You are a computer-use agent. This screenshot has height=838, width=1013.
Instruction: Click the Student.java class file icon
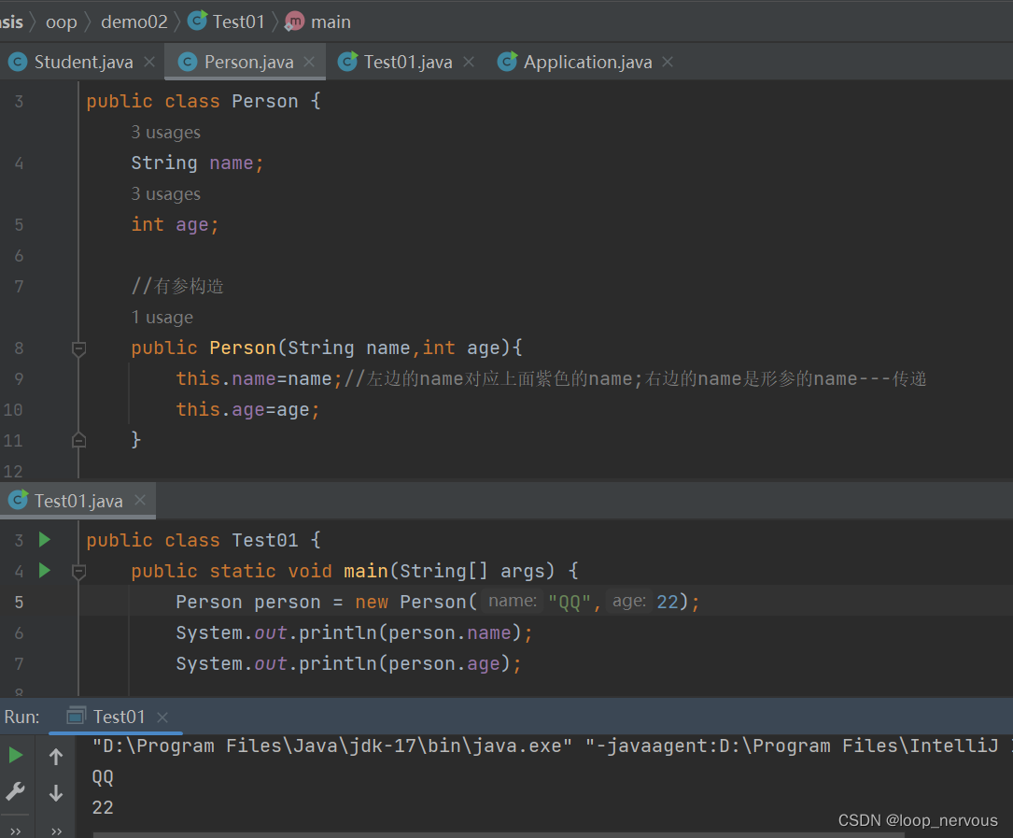(x=18, y=62)
